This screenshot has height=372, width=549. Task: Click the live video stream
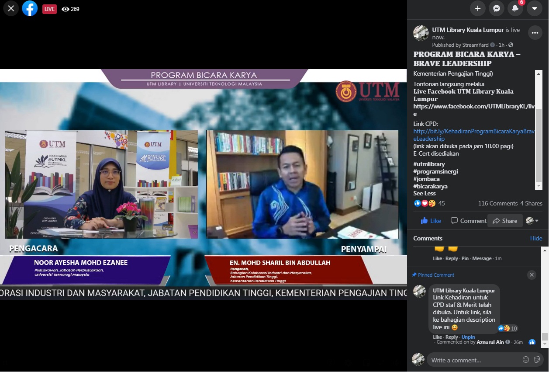(x=204, y=184)
